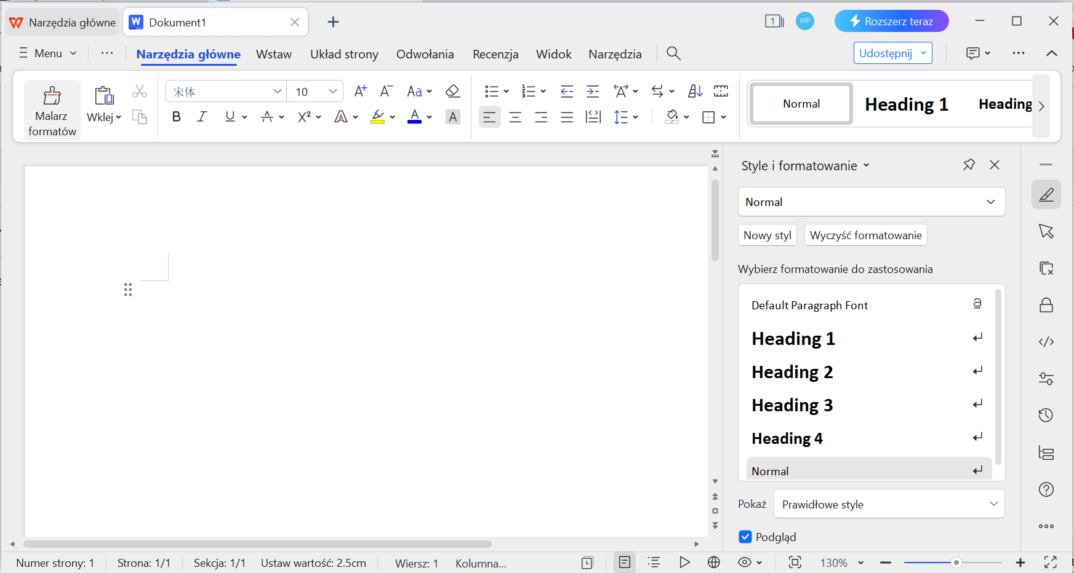Click the sort A-Z icon

[695, 92]
